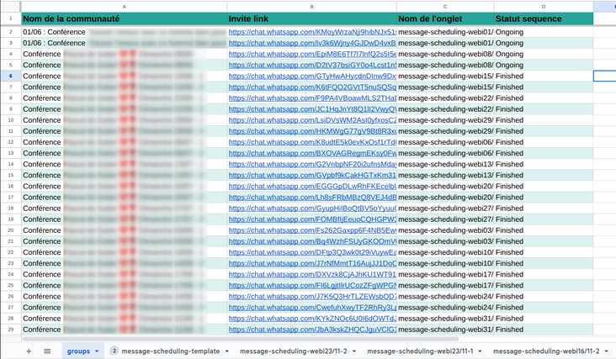Open WhatsApp invite link starting with GyupHilBoQtBV5

click(311, 208)
